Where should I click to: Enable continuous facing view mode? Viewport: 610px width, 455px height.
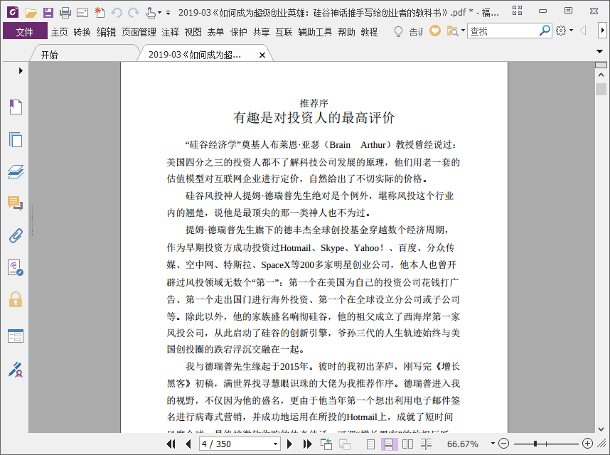click(x=426, y=444)
